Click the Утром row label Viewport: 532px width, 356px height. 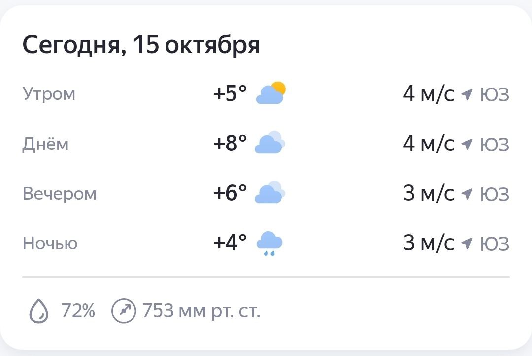click(49, 93)
